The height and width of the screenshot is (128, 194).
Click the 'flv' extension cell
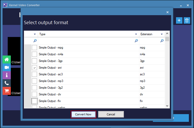pos(152,101)
